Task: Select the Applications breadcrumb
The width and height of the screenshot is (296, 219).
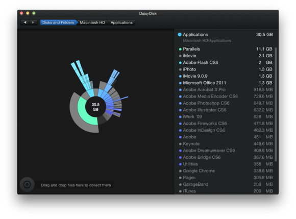Action: [121, 22]
